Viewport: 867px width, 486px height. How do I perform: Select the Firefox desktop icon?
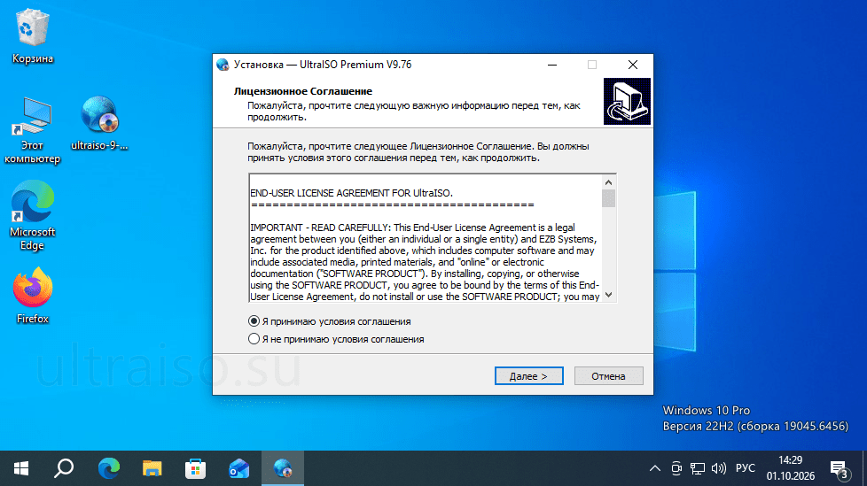click(x=33, y=296)
